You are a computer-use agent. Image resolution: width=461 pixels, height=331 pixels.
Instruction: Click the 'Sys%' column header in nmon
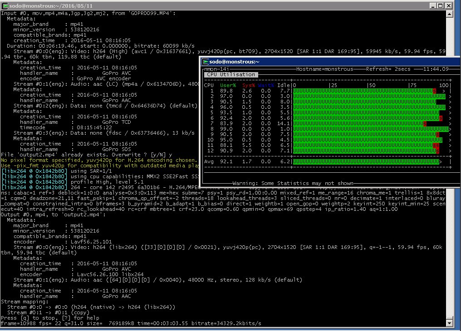[249, 85]
